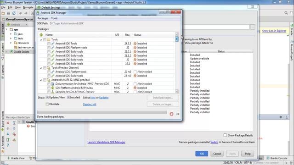Image resolution: width=294 pixels, height=165 pixels.
Task: Click the Gradle View tab at bottom left
Action: tap(16, 158)
